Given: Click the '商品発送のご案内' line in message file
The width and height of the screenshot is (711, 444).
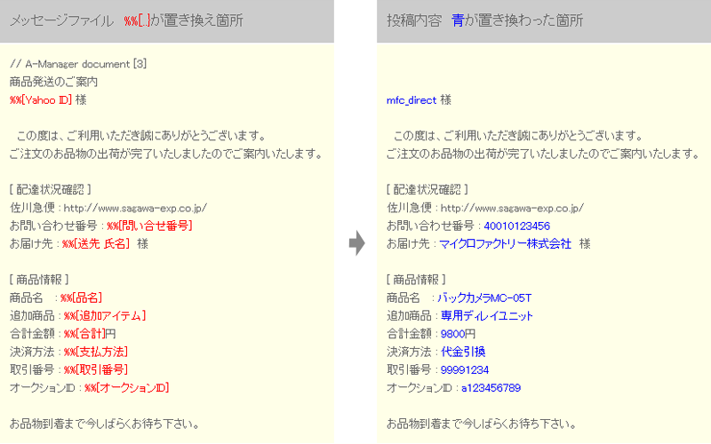Looking at the screenshot, I should 53,82.
